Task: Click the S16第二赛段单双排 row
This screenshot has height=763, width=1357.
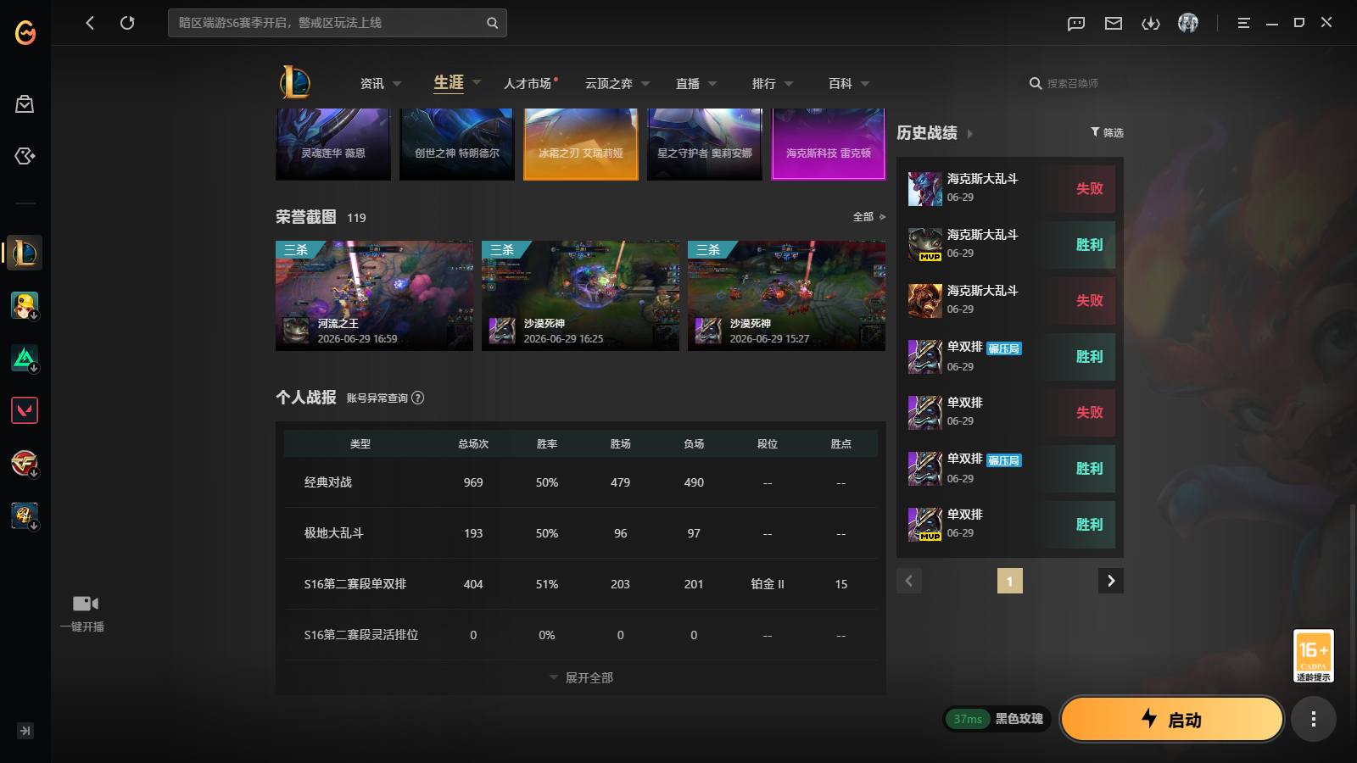Action: (x=581, y=584)
